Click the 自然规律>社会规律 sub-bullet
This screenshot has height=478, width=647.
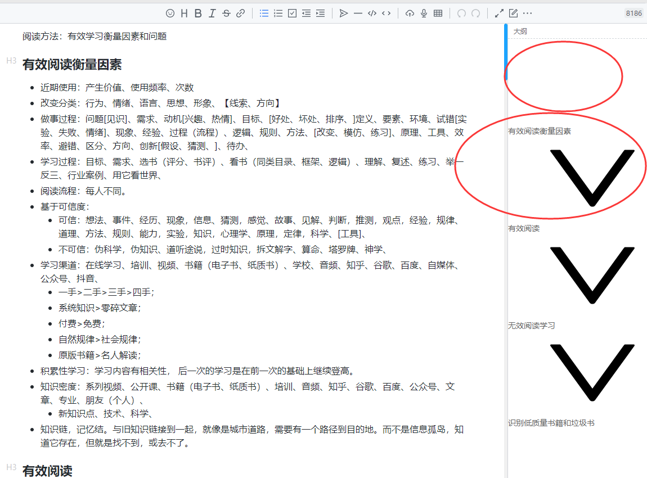pos(100,340)
